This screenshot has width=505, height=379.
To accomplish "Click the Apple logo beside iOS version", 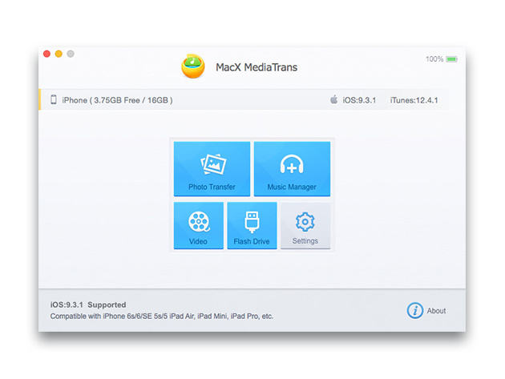I will pos(334,99).
